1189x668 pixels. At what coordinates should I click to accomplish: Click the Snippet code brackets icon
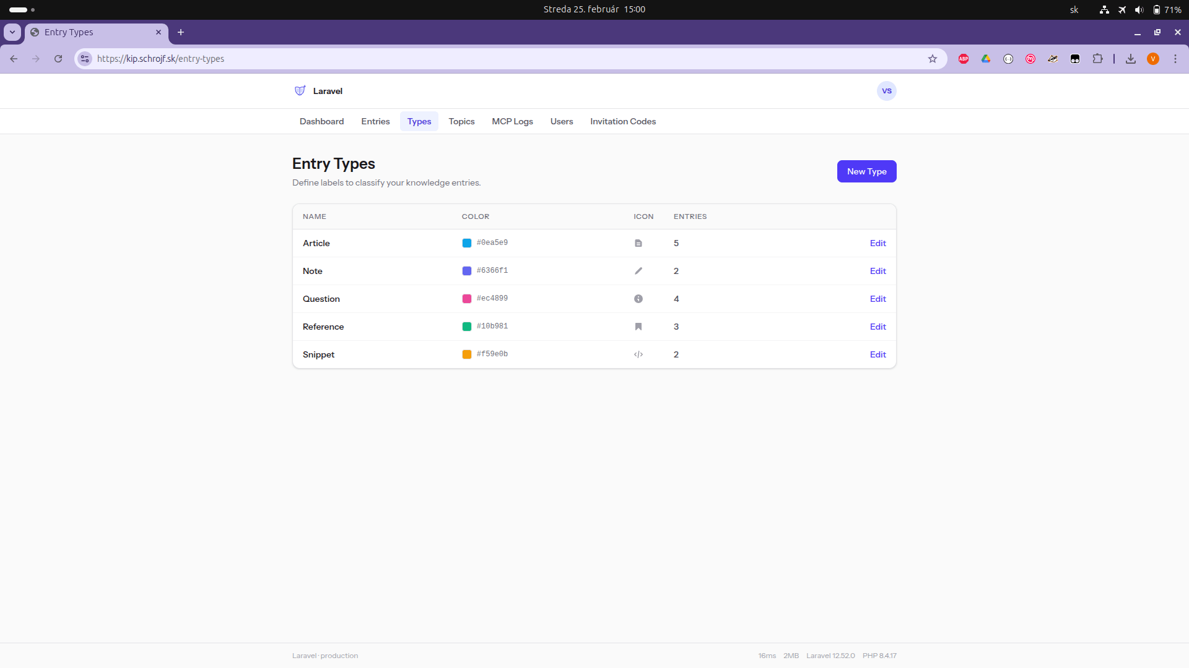638,354
